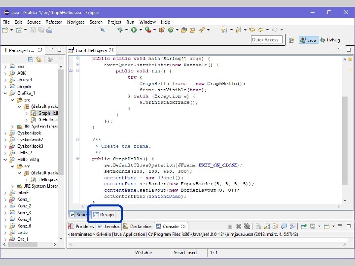The width and height of the screenshot is (355, 266).
Task: Click the New Java Package icon
Action: [162, 30]
